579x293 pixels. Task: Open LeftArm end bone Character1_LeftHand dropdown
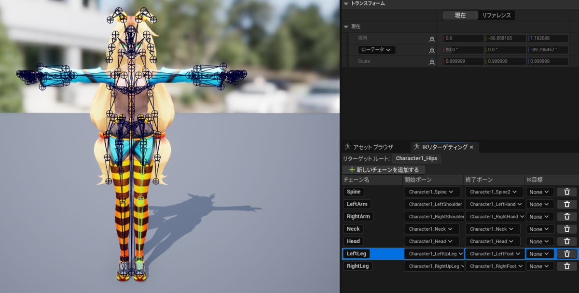tap(495, 204)
